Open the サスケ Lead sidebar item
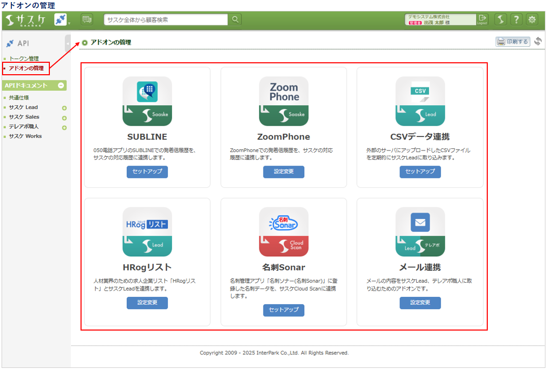Screen dimensions: 547x370 point(23,107)
